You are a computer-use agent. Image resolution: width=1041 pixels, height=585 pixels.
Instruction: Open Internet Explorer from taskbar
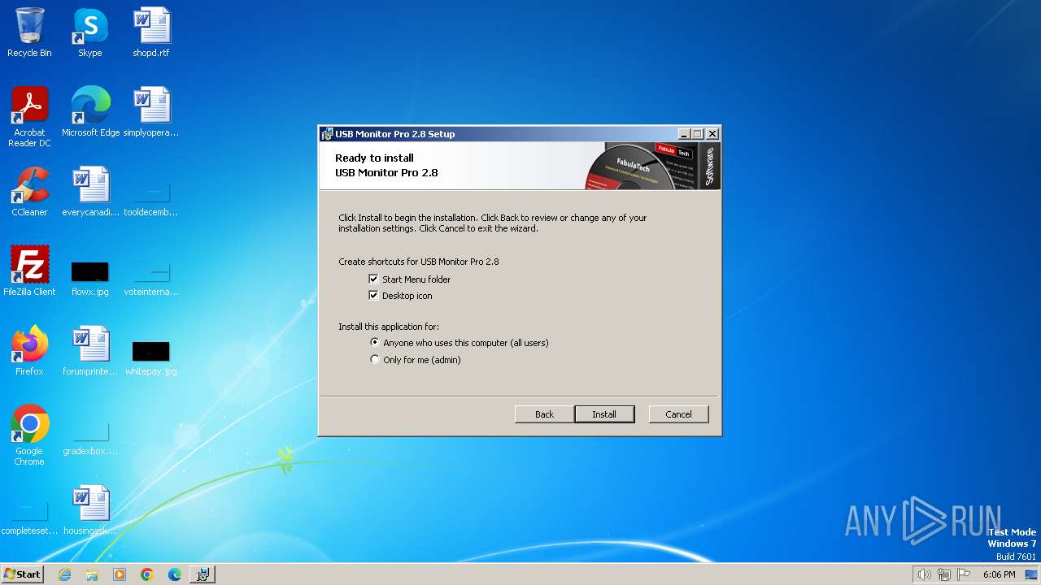[x=64, y=574]
